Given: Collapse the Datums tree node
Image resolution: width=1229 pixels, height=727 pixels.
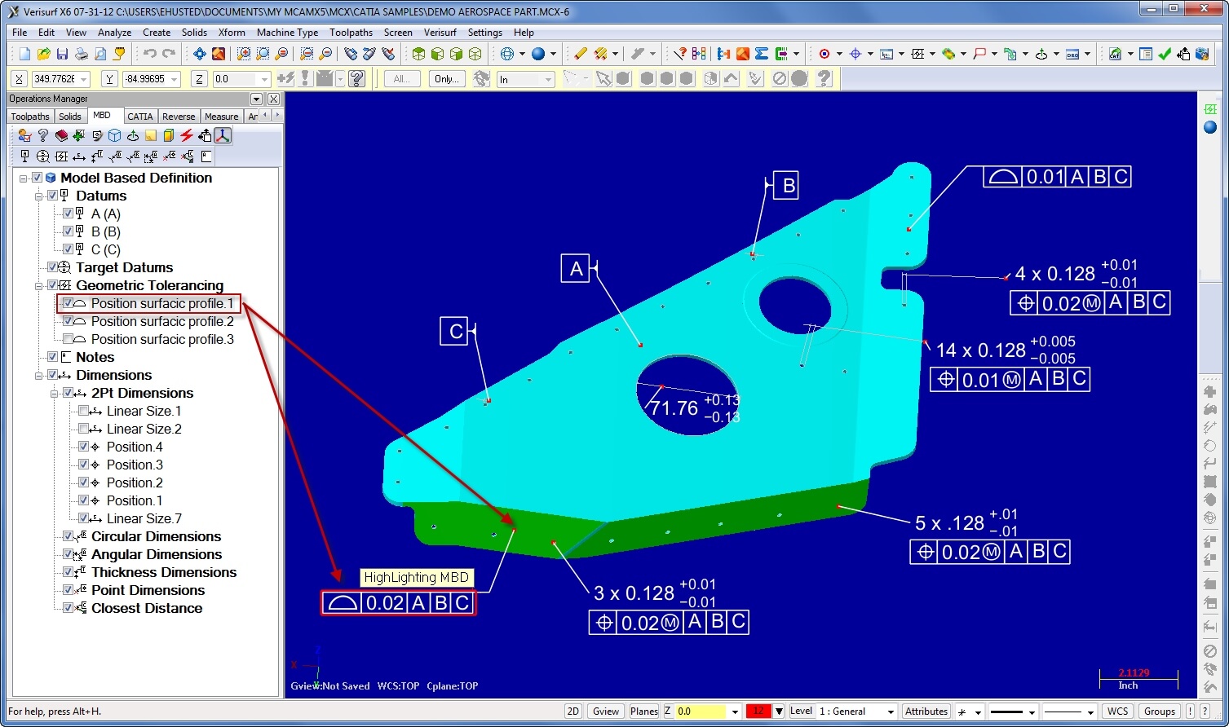Looking at the screenshot, I should tap(39, 196).
